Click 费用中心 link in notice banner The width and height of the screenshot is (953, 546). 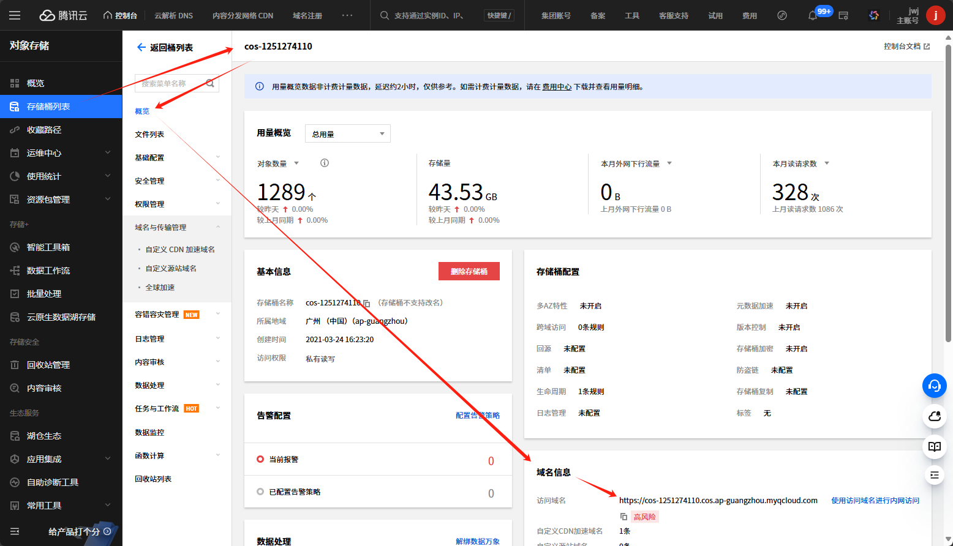coord(557,87)
